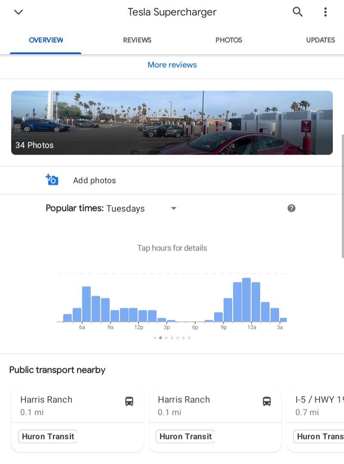Select the Tuesdays day label
The height and width of the screenshot is (464, 344).
pos(126,209)
